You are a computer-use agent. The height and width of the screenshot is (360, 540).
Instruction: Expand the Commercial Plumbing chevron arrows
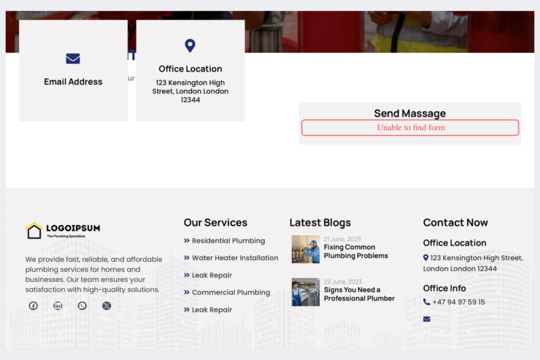[x=187, y=293]
